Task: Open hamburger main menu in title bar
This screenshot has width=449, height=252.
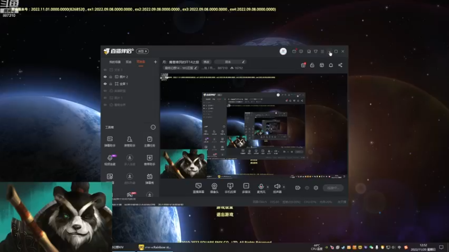Action: 322,52
